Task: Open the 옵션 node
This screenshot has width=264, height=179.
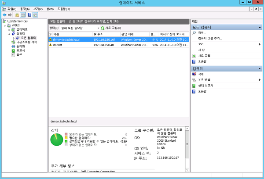Action: coord(19,55)
